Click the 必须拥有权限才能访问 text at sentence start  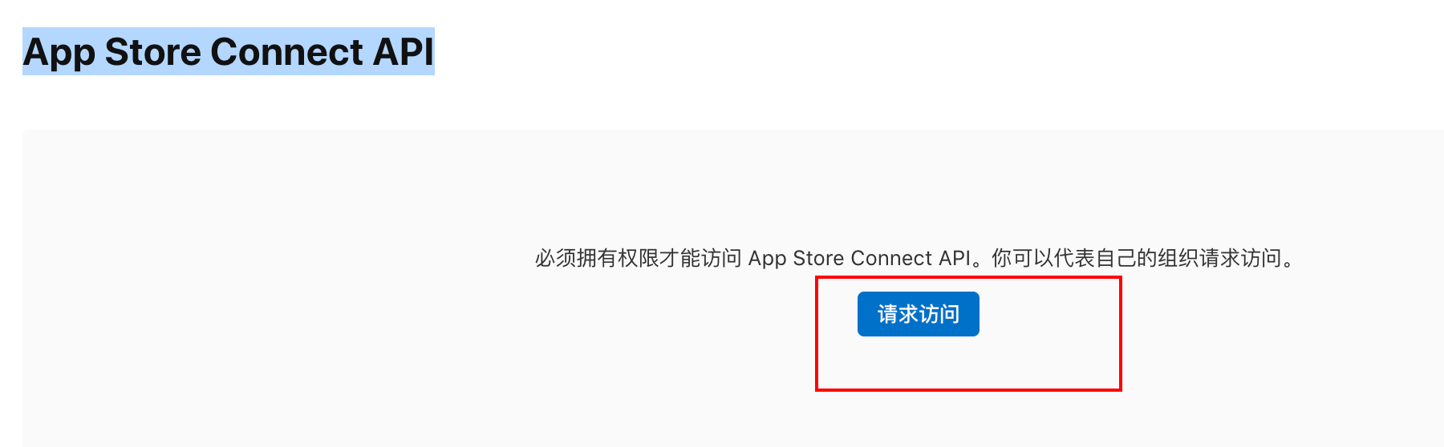639,258
